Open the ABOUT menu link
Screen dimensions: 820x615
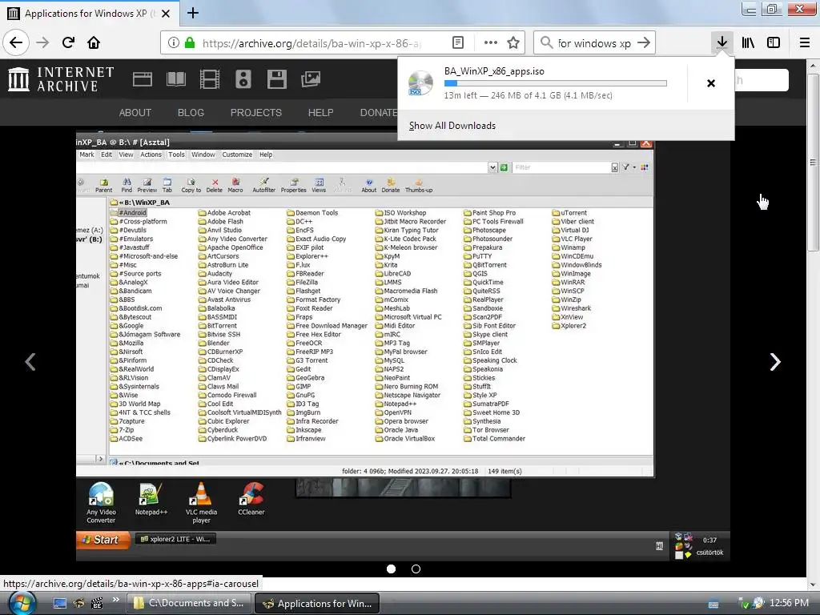[135, 112]
